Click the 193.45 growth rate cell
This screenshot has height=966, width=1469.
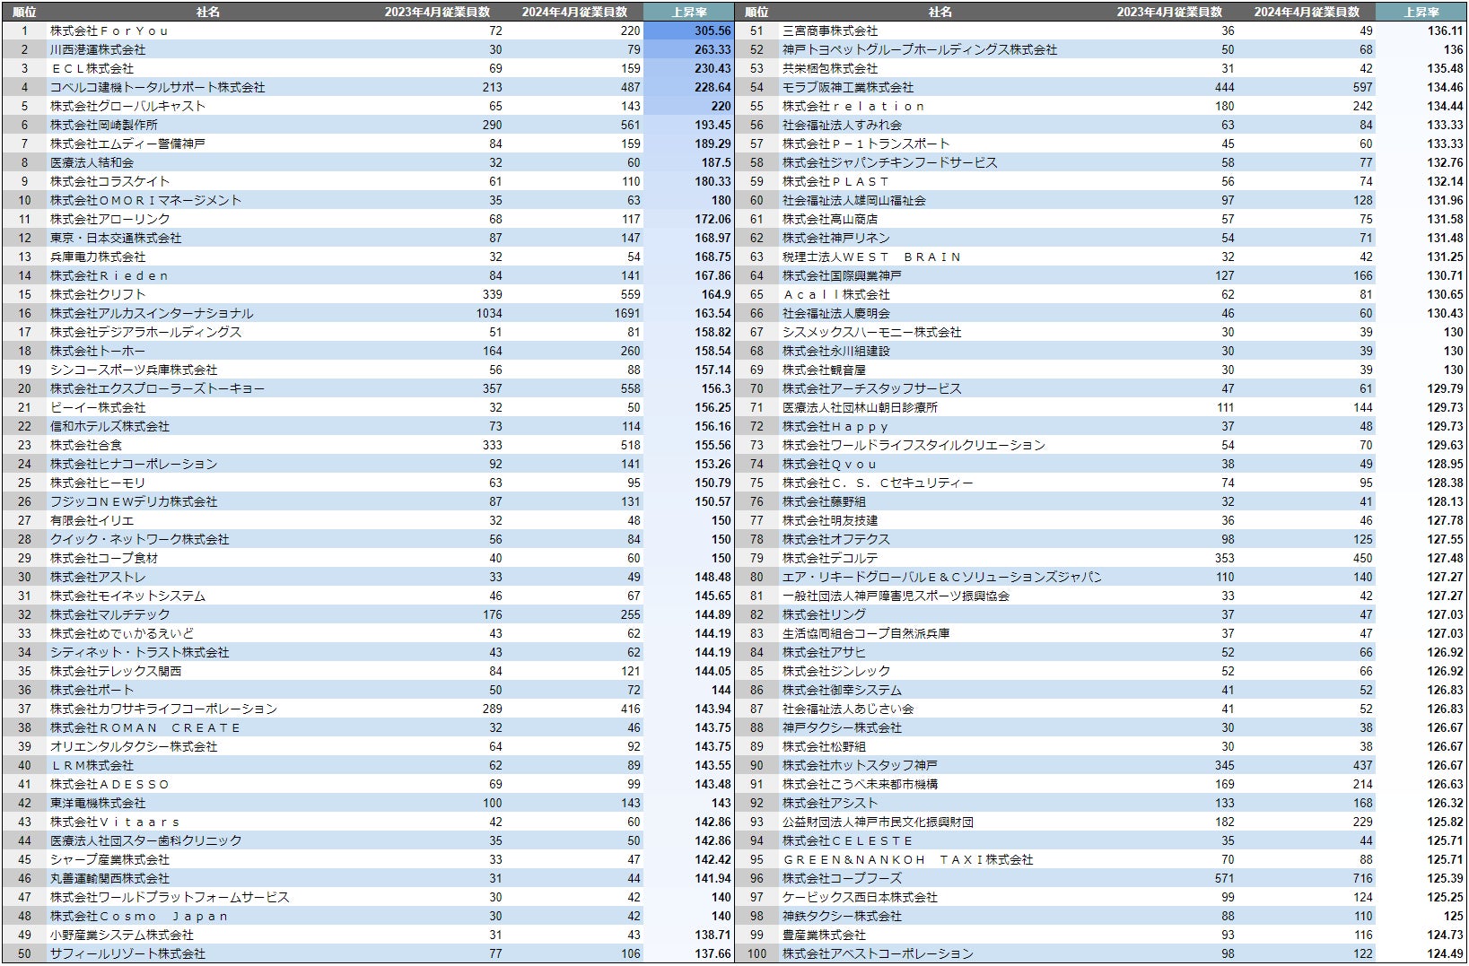click(713, 125)
